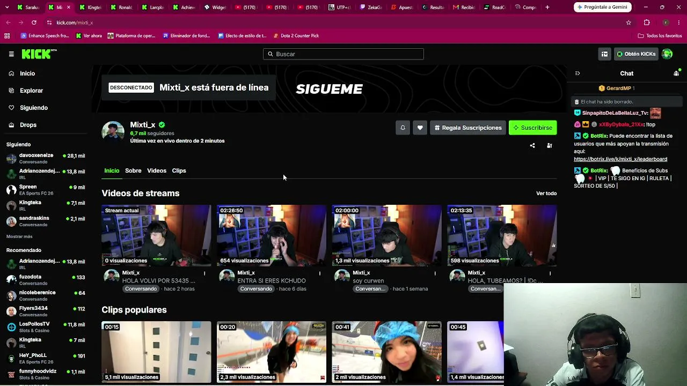Open the Chrome apps grid icon

pos(7,36)
